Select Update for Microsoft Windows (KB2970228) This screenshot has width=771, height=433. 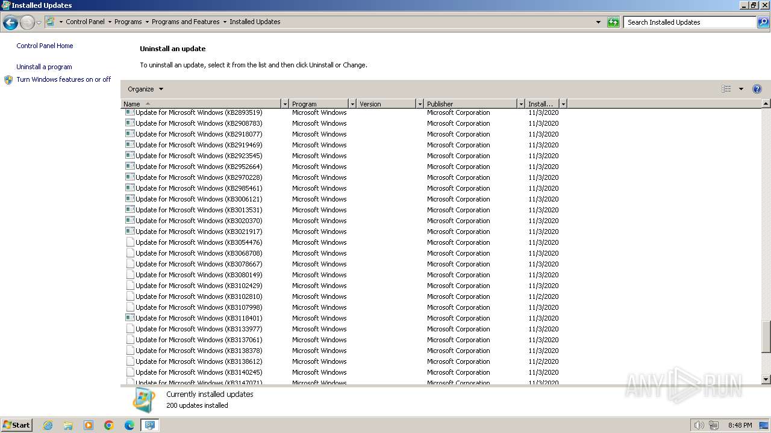[x=199, y=177]
